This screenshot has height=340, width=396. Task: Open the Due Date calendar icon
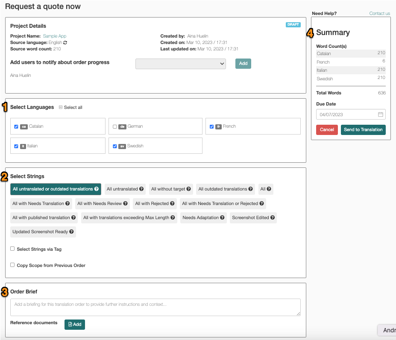coord(380,114)
